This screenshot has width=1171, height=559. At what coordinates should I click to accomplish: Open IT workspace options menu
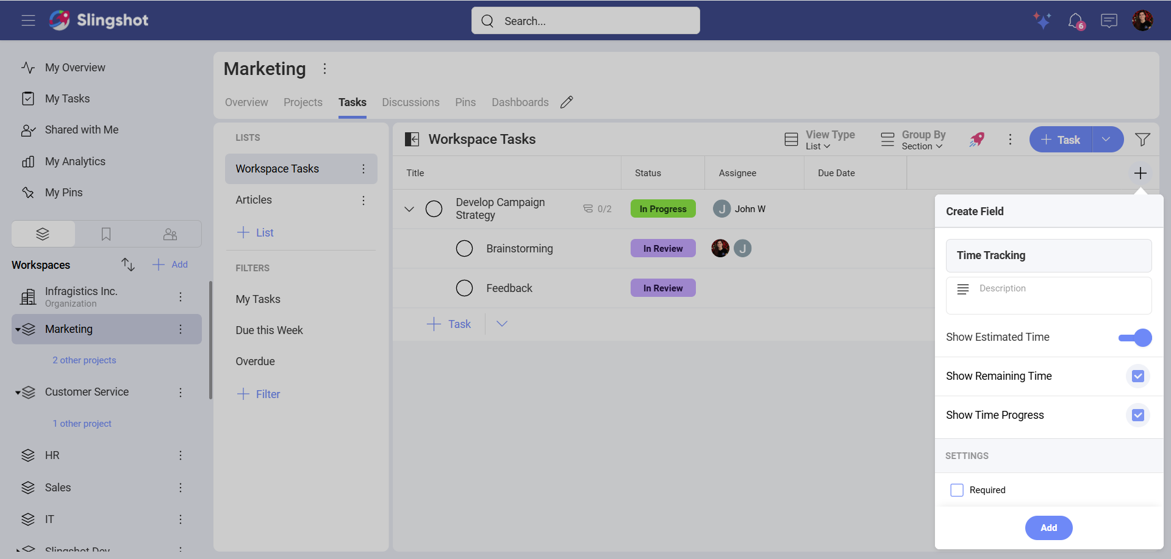[x=181, y=519]
